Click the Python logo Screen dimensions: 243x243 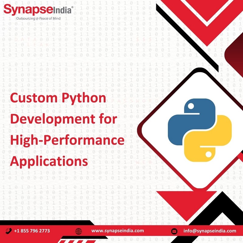pyautogui.click(x=200, y=130)
